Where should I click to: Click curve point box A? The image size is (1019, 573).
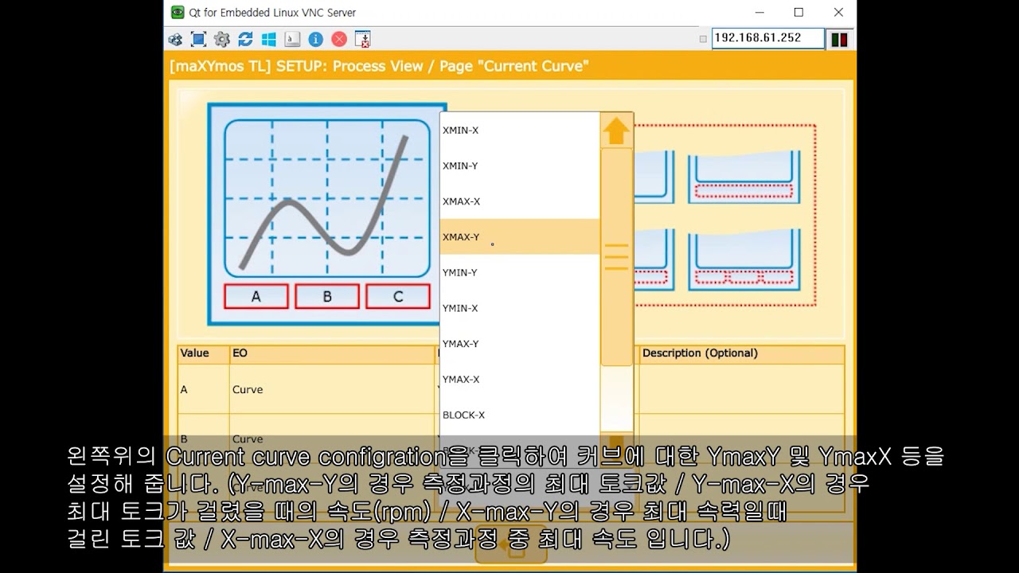click(256, 296)
